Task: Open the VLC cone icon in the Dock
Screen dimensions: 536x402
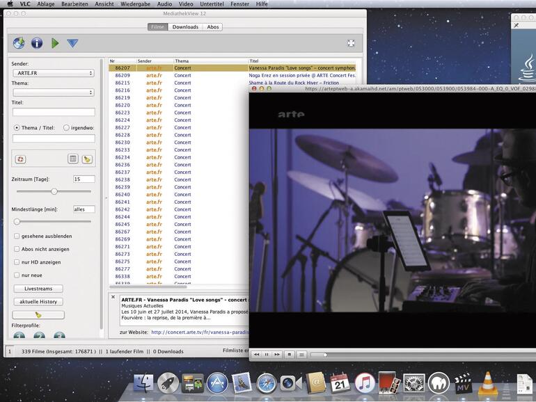Action: click(489, 382)
